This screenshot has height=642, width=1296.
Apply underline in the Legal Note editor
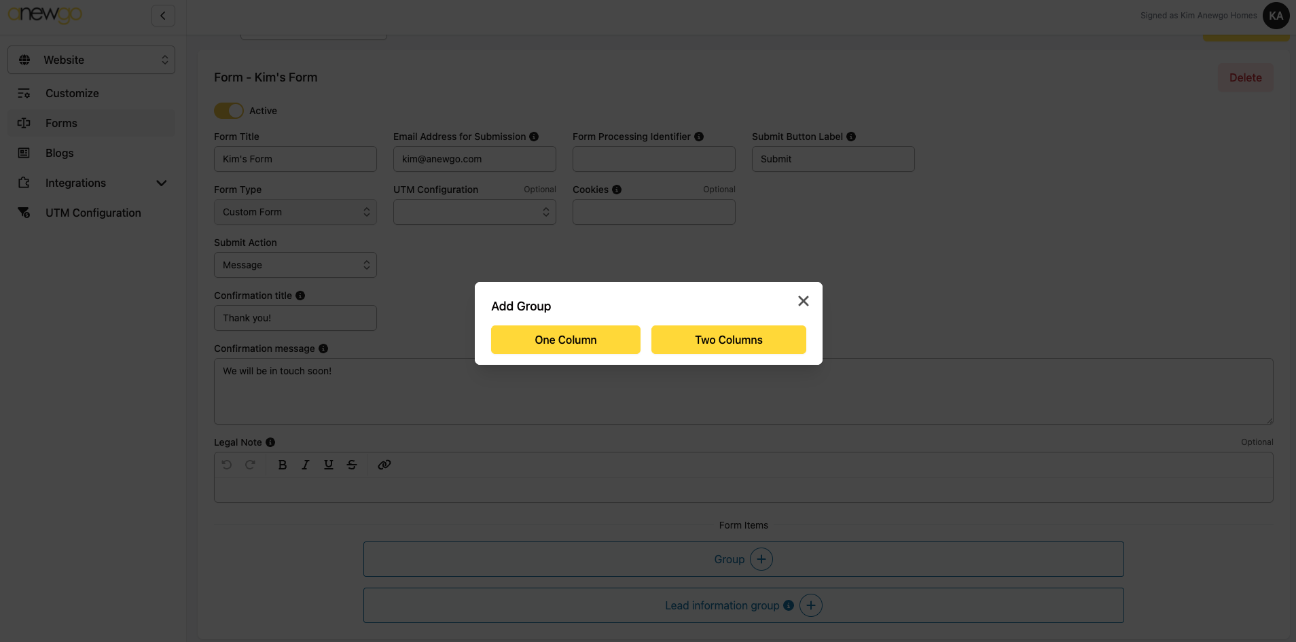pyautogui.click(x=329, y=465)
